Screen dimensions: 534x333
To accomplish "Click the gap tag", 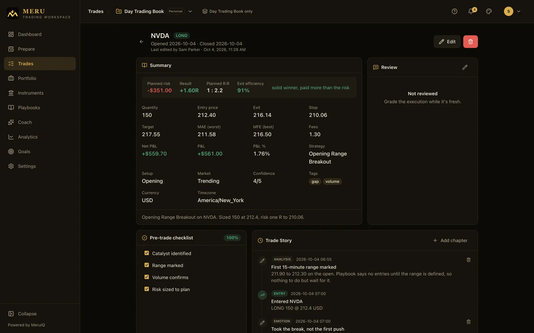I will coord(315,181).
